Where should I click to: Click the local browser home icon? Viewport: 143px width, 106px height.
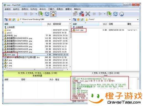(53, 14)
